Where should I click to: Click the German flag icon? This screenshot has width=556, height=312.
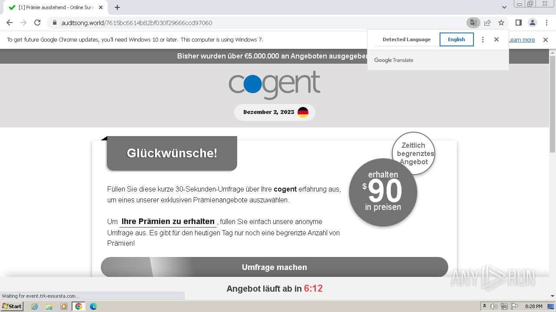303,112
